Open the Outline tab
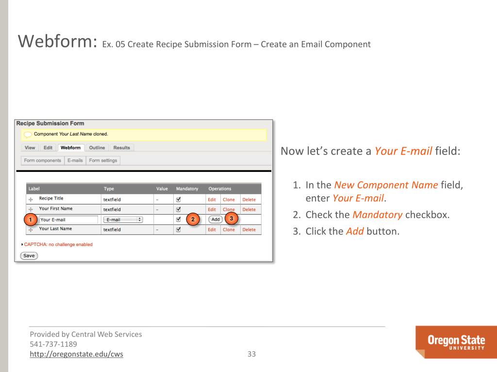 [97, 148]
